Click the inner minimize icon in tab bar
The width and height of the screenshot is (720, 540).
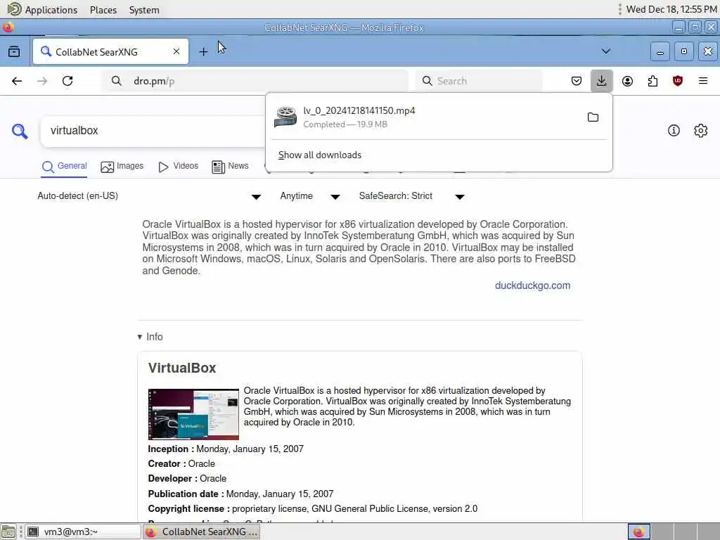tap(660, 51)
